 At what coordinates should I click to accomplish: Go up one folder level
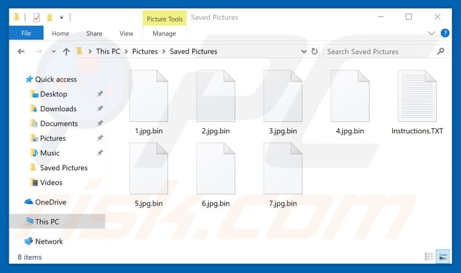[66, 52]
